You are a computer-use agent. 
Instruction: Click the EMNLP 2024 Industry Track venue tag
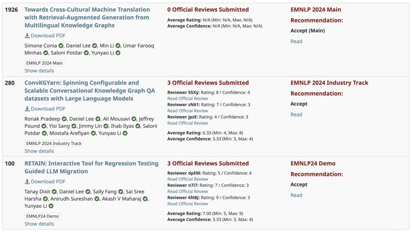click(x=54, y=144)
